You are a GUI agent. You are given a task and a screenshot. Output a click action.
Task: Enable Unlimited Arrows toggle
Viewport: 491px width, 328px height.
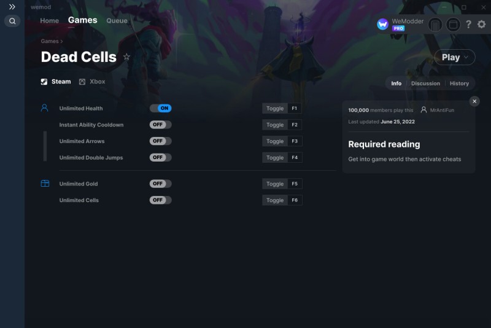coord(160,141)
